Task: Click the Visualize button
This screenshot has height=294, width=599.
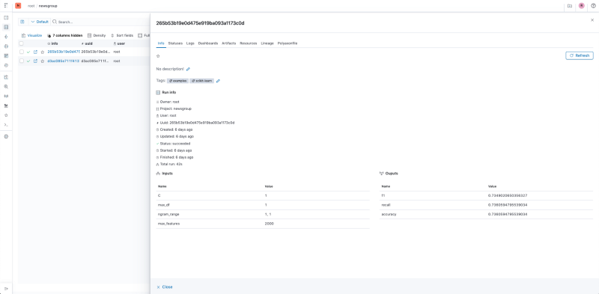Action: pos(31,35)
